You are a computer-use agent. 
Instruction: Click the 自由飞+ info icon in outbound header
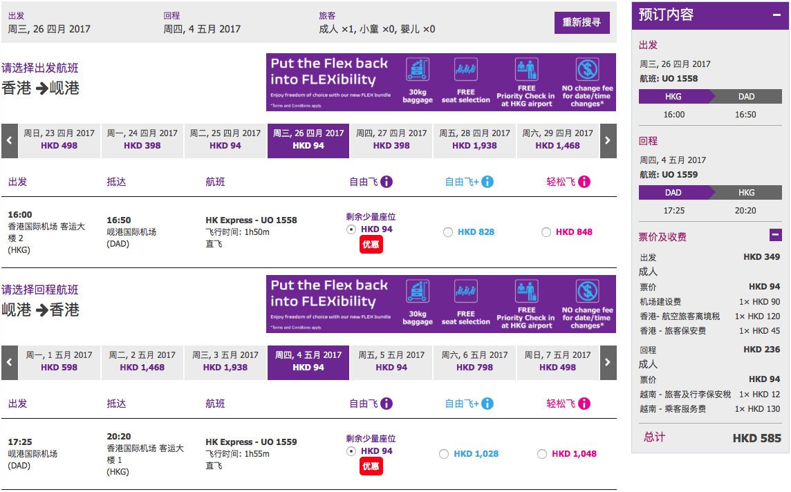click(487, 182)
